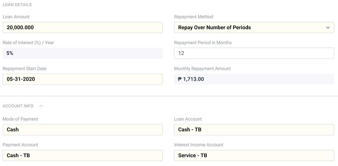Open the Interest Income Account field Service - TB
The height and width of the screenshot is (166, 338).
point(254,155)
